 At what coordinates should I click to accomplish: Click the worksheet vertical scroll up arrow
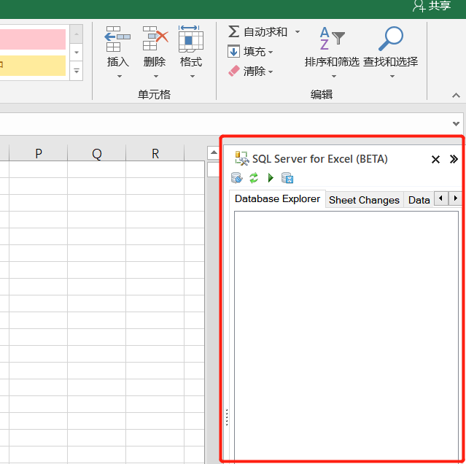point(214,152)
